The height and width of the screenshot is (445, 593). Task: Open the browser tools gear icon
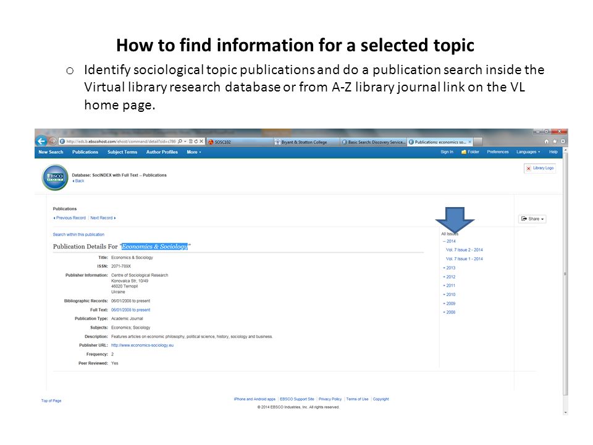563,142
